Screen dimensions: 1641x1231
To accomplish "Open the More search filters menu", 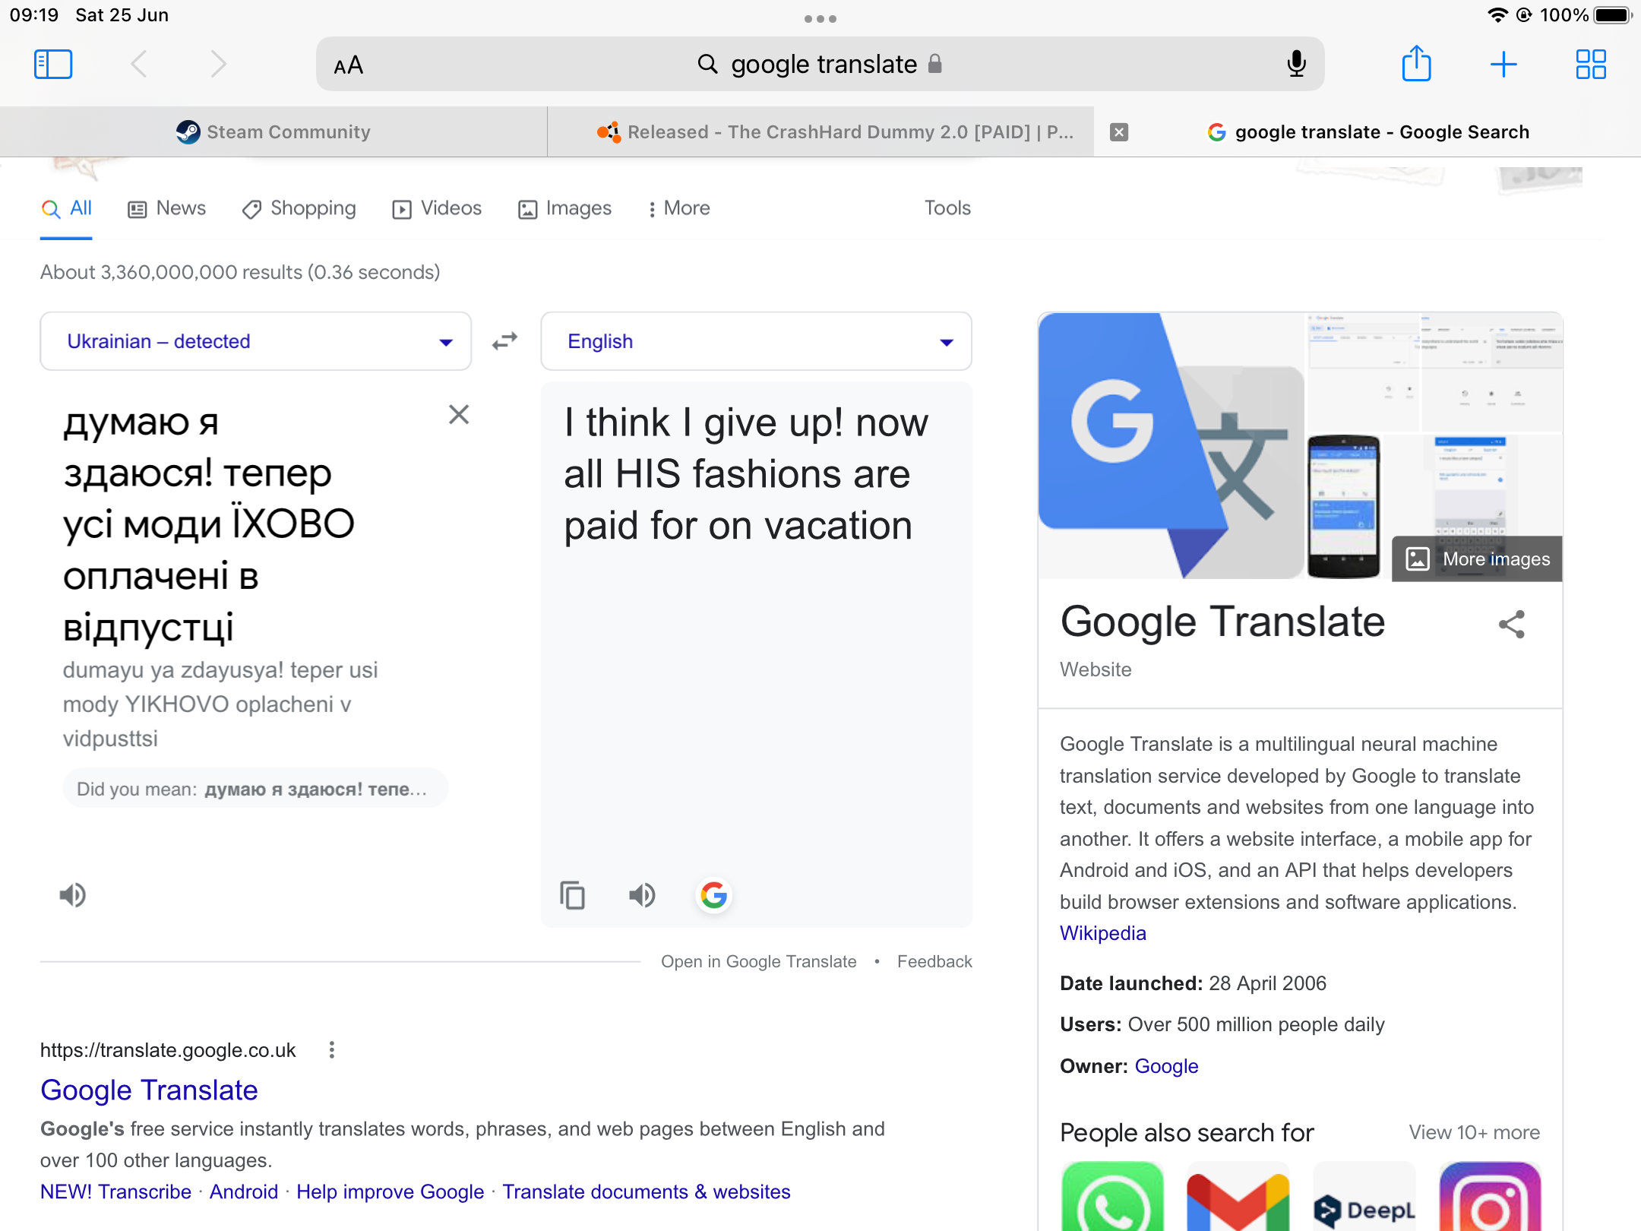I will point(678,208).
